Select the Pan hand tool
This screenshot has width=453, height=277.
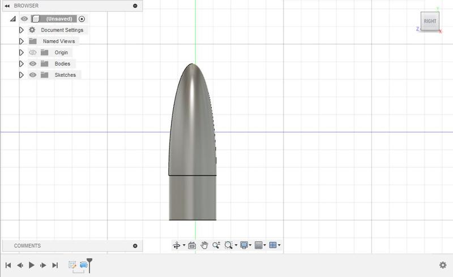click(x=204, y=245)
